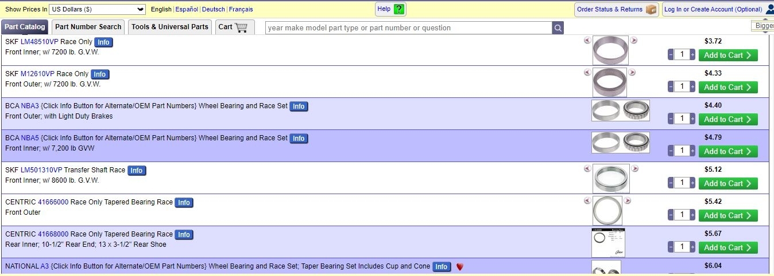Open Info for CENTRIC 41668000
Viewport: 774px width, 276px height.
(x=184, y=235)
